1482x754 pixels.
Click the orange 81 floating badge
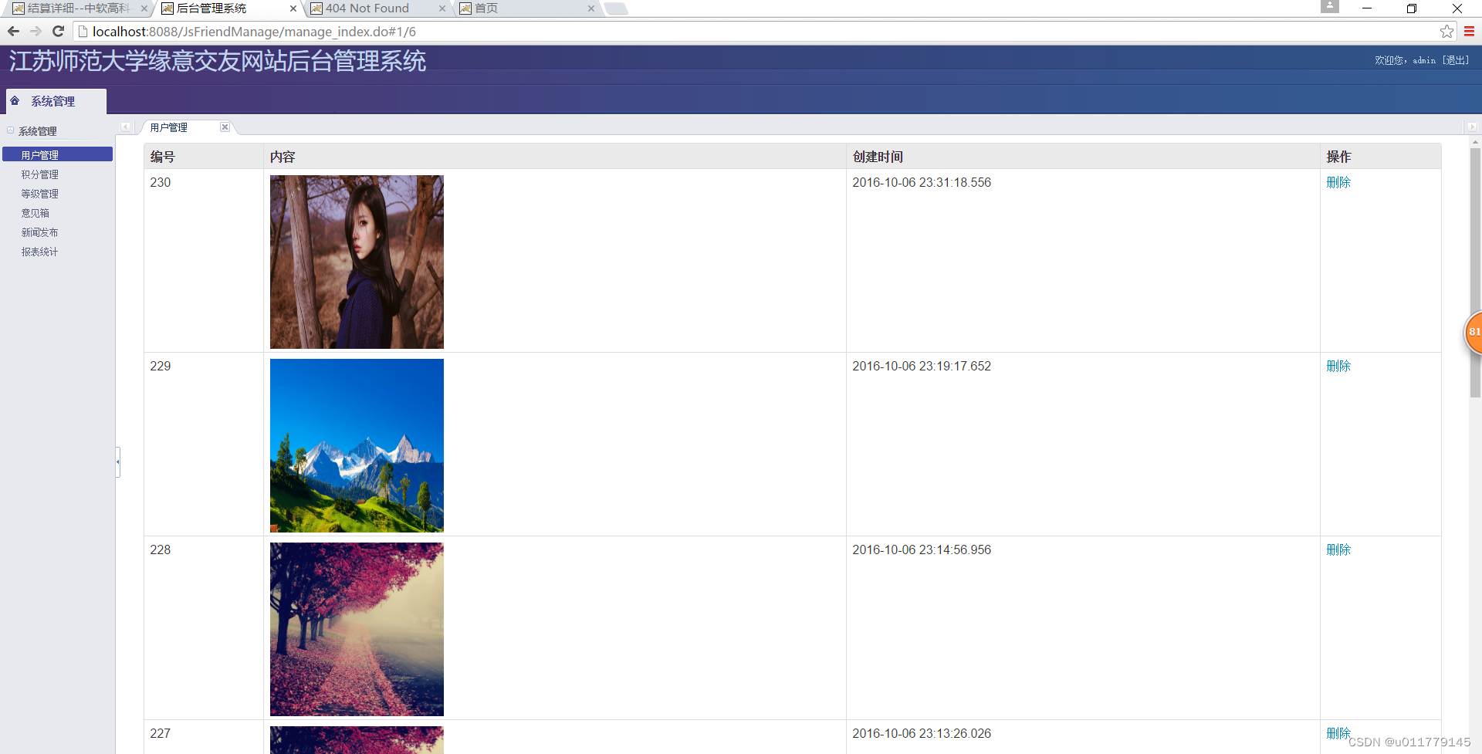[1473, 333]
